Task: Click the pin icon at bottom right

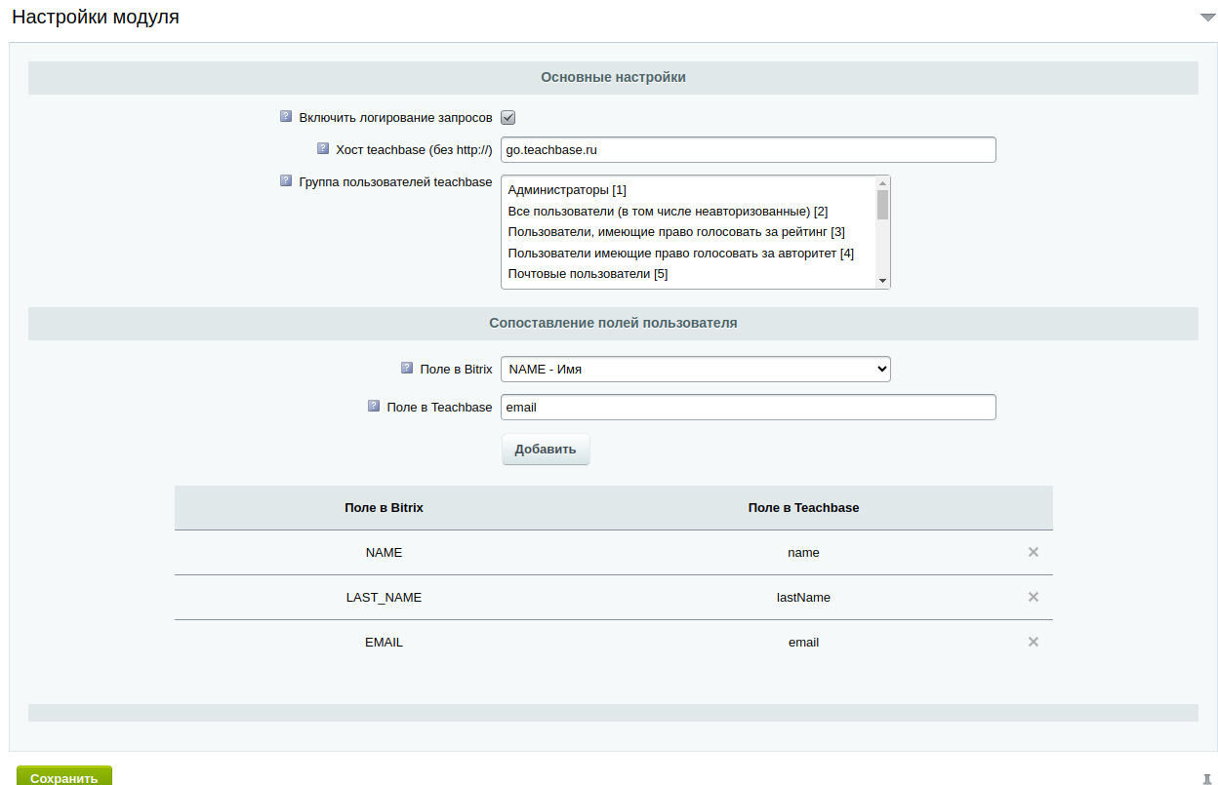Action: tap(1207, 778)
